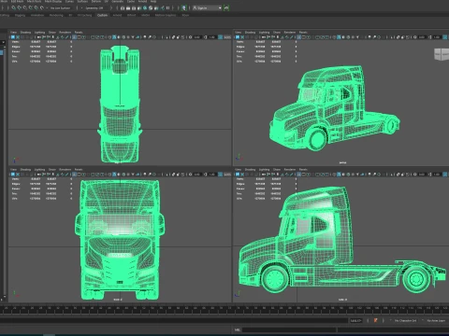The width and height of the screenshot is (449, 336).
Task: Click the Verts row in perspective panel HUD
Action: tap(267, 42)
